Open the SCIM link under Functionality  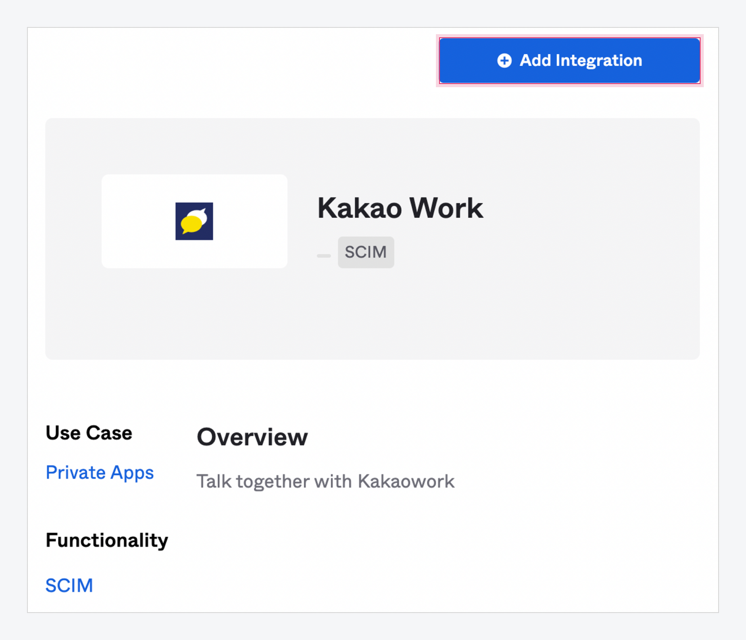click(x=69, y=585)
